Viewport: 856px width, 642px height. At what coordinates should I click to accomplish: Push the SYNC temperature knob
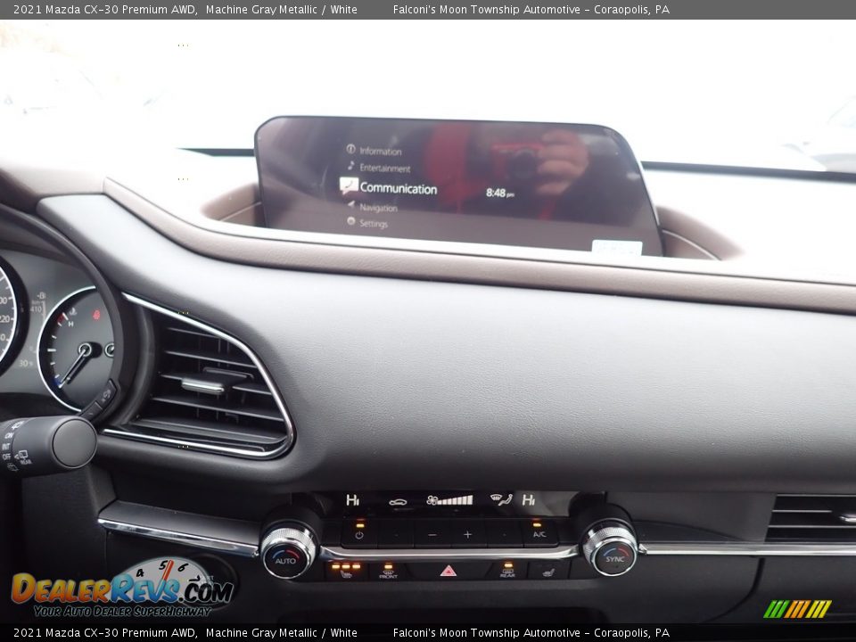coord(614,556)
